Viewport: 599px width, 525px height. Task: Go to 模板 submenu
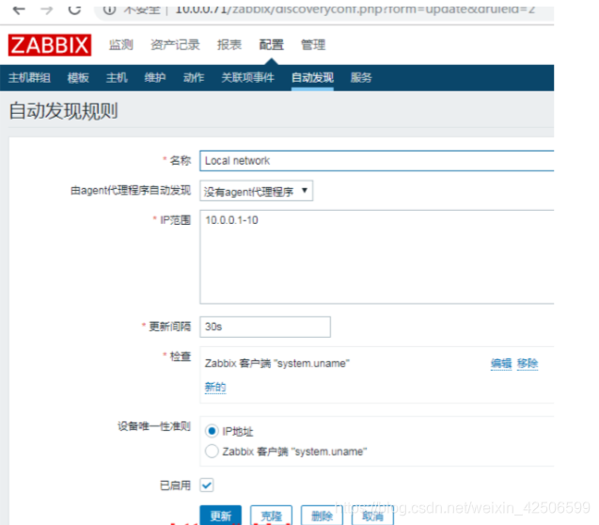[78, 78]
